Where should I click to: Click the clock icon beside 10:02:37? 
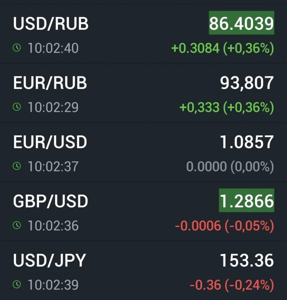(16, 166)
